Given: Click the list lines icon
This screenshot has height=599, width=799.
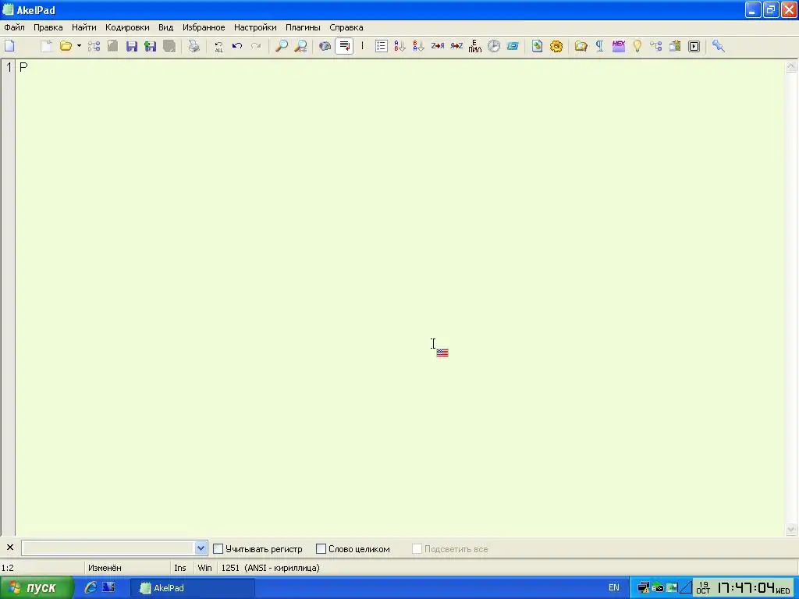Looking at the screenshot, I should (381, 46).
